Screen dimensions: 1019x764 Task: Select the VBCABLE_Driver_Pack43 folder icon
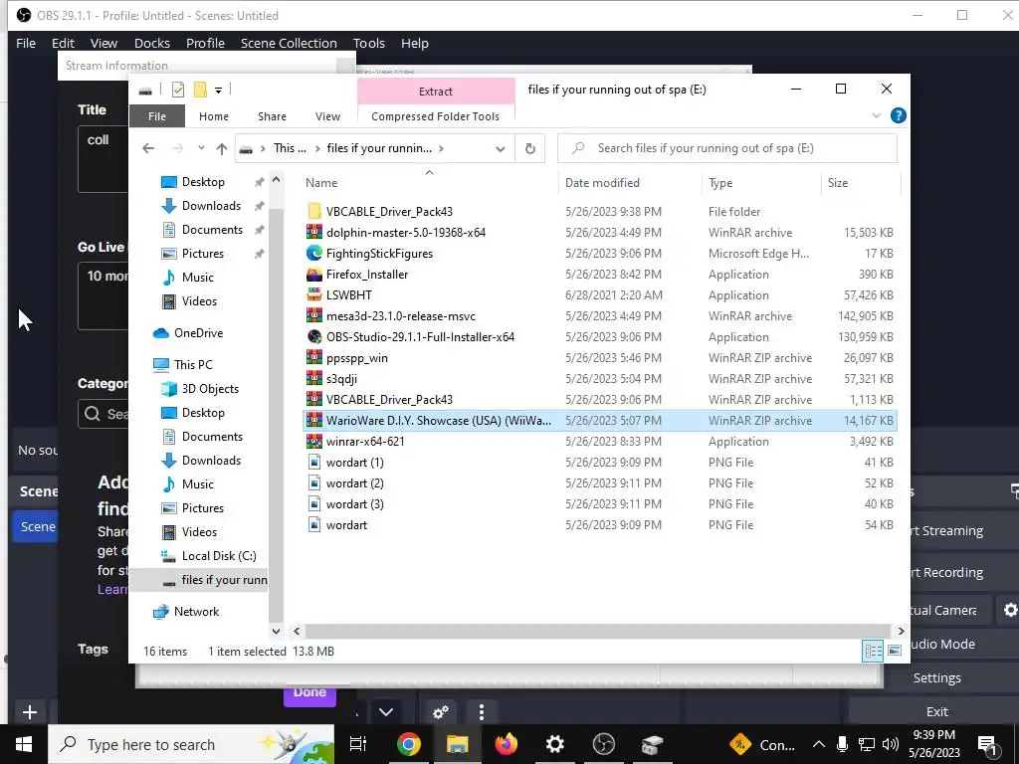(x=313, y=211)
